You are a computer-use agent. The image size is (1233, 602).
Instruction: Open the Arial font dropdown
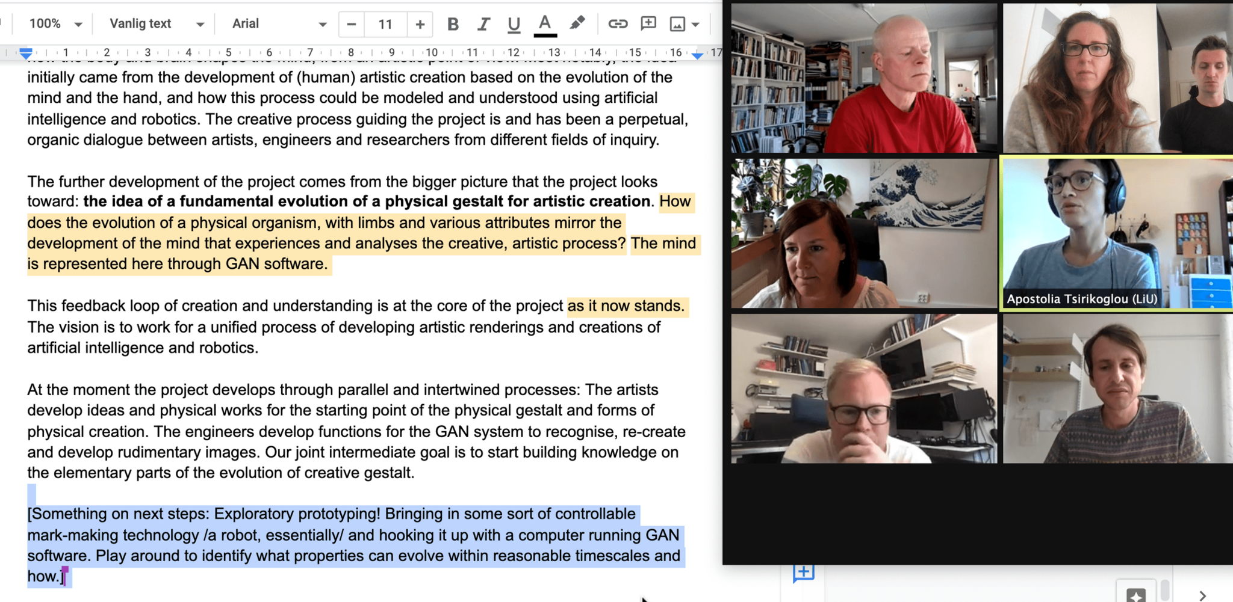(279, 24)
